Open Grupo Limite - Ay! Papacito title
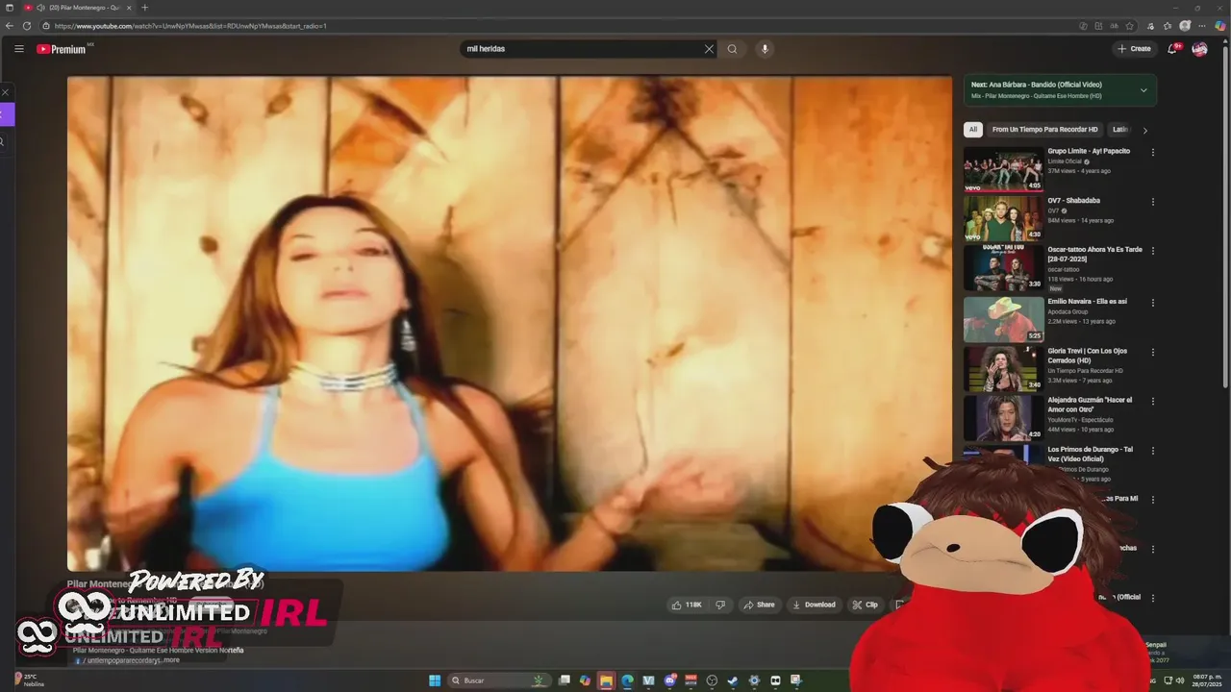This screenshot has height=692, width=1231. tap(1089, 151)
